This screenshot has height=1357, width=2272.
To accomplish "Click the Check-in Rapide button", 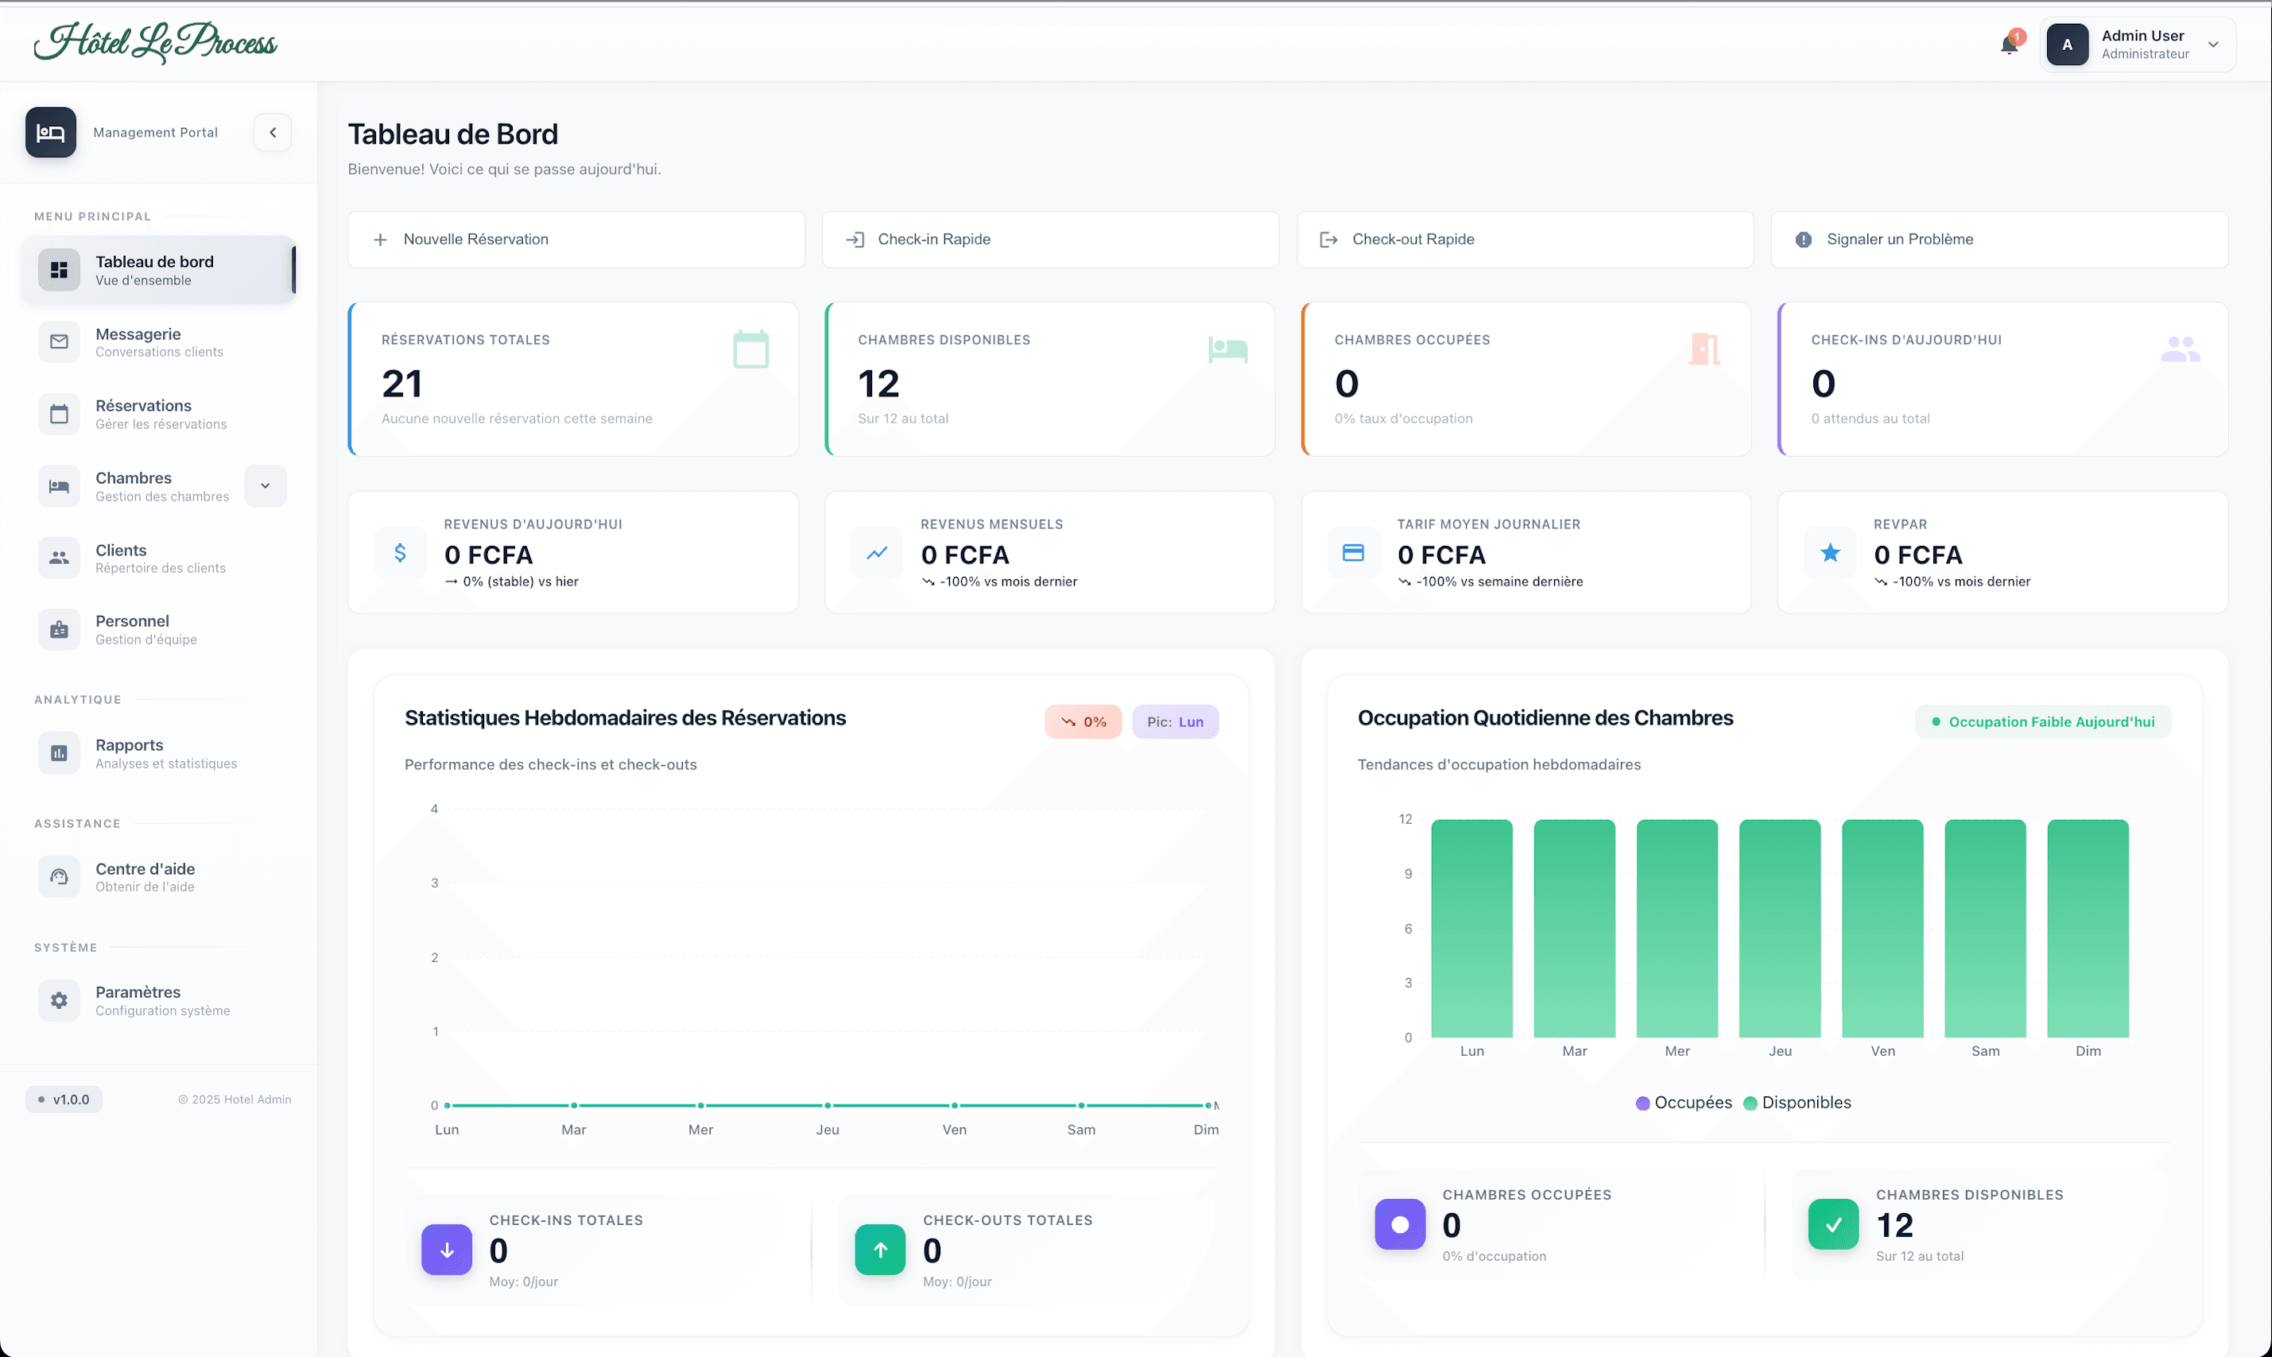I will point(1049,238).
